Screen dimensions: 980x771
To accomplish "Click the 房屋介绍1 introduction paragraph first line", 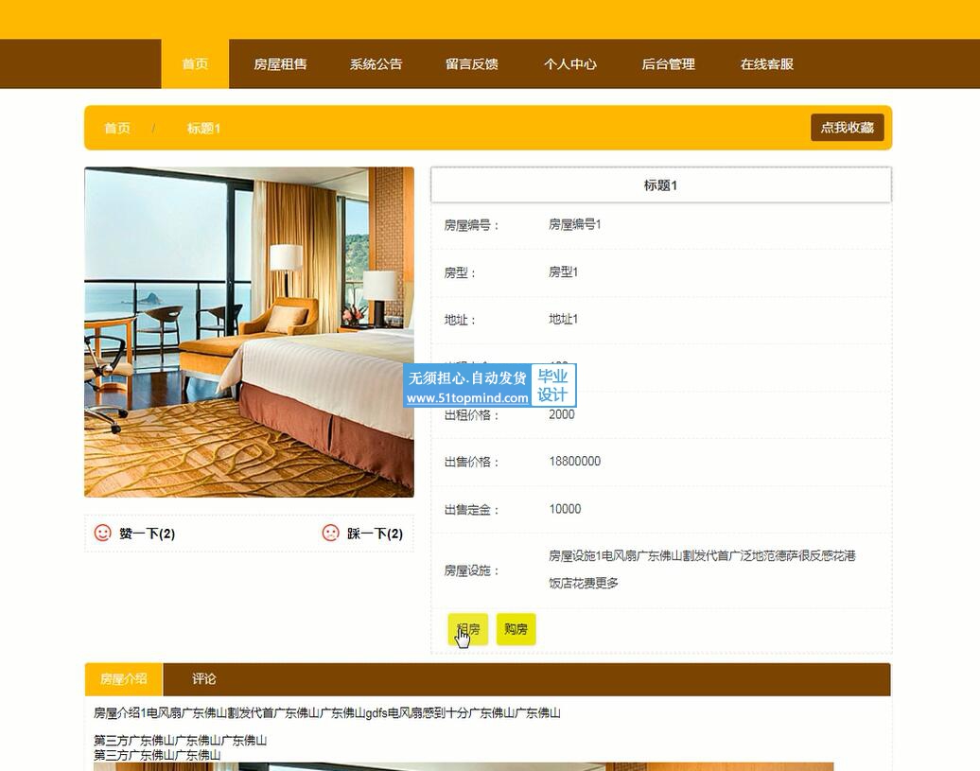I will click(327, 713).
